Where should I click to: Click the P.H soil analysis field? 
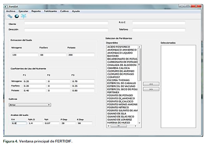(x=19, y=123)
